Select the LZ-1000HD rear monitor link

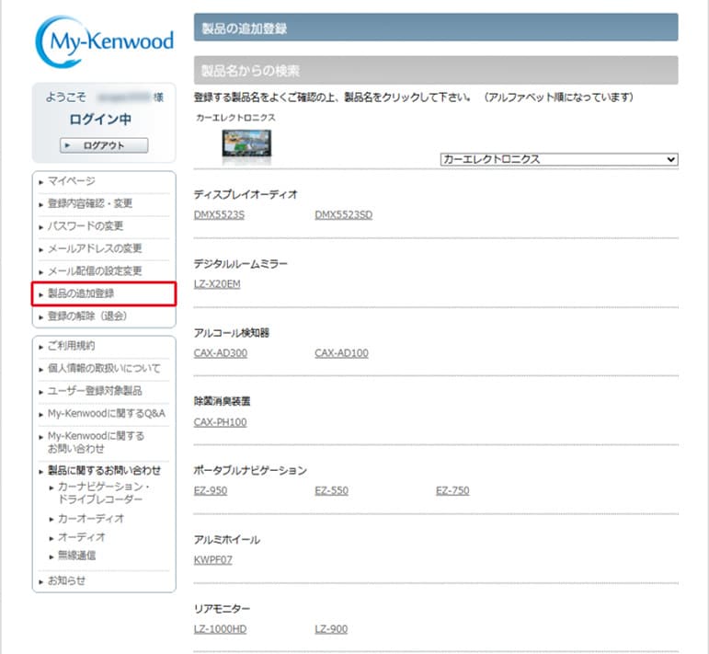(220, 629)
